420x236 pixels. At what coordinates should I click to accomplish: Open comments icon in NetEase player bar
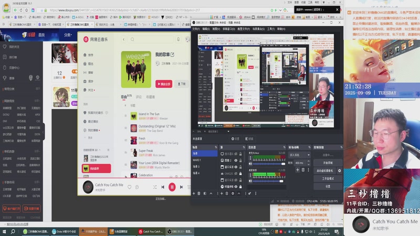[137, 187]
